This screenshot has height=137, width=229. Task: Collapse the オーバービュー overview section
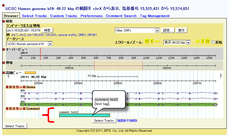click(4, 50)
